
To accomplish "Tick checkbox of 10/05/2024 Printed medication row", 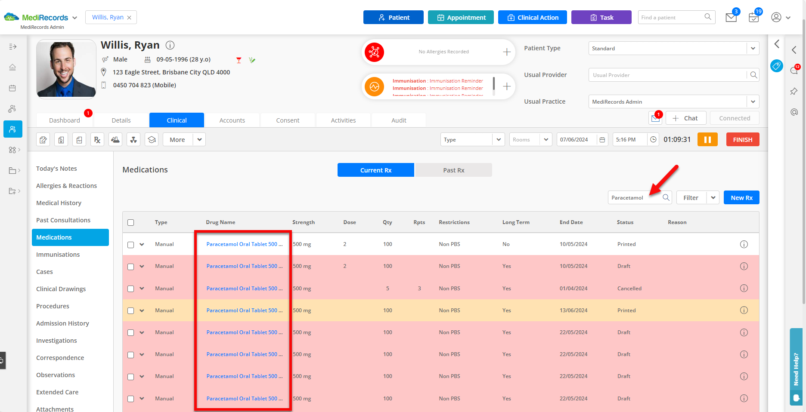I will 131,245.
